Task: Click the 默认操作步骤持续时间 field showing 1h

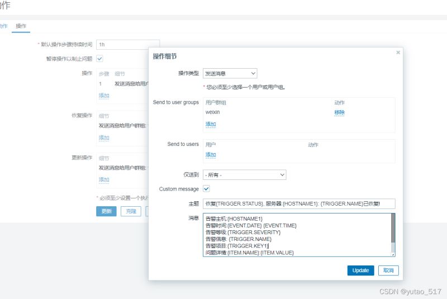Action: [128, 44]
